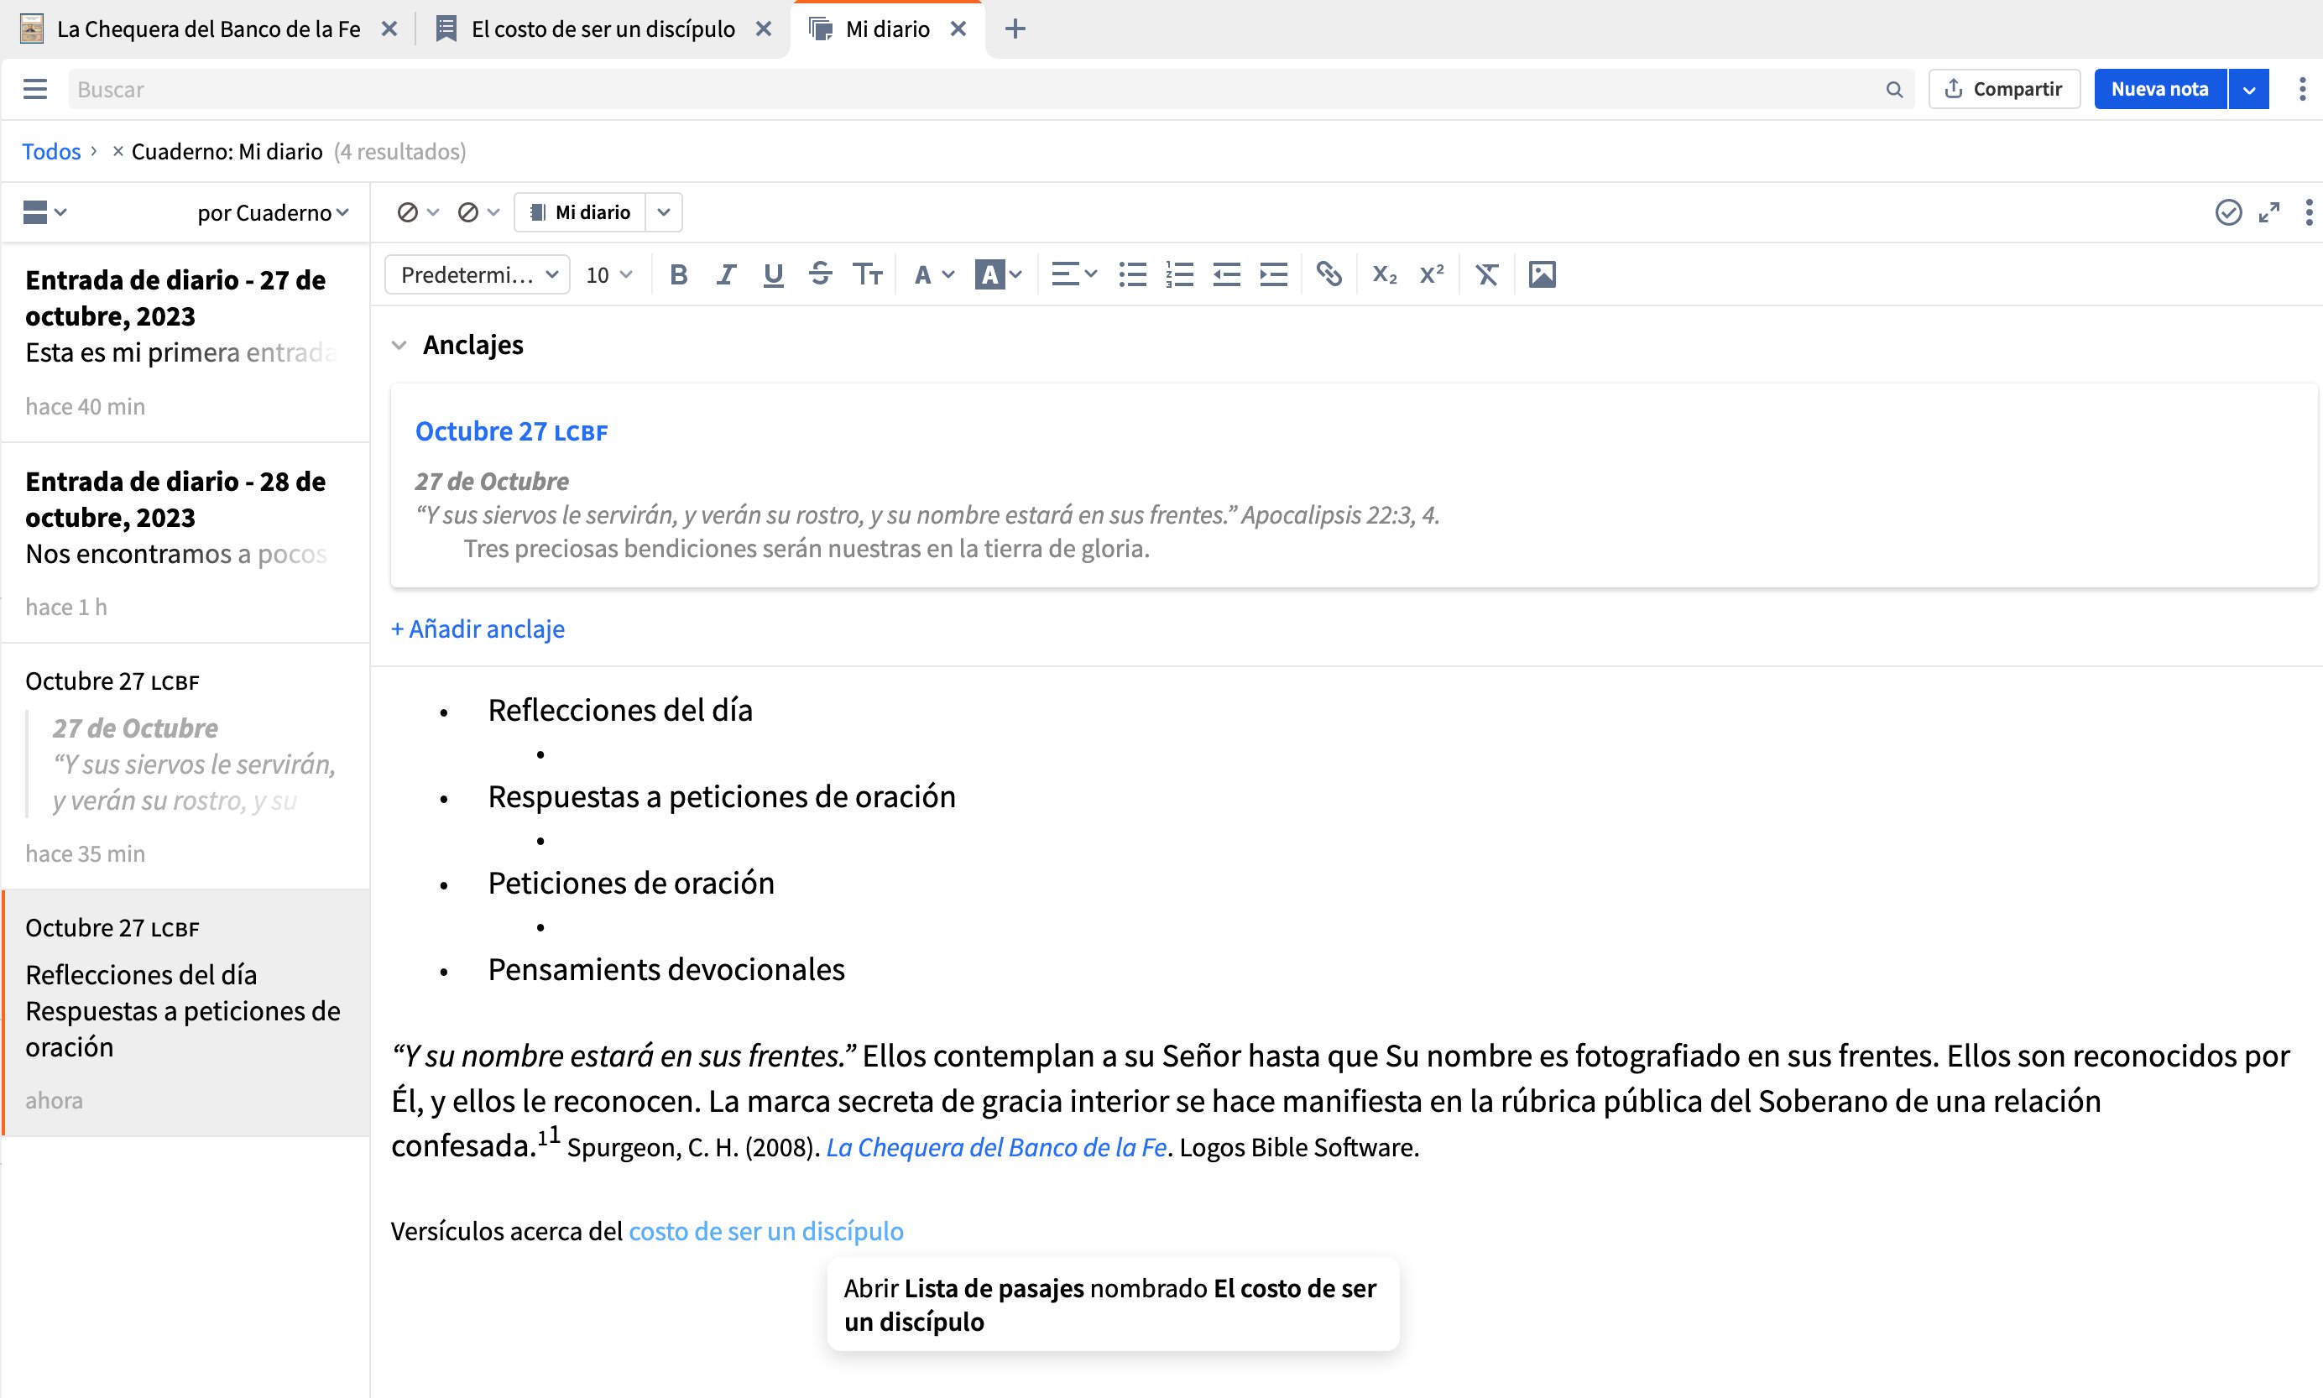Open the Nueva nota dropdown arrow
The image size is (2323, 1398).
coord(2248,89)
